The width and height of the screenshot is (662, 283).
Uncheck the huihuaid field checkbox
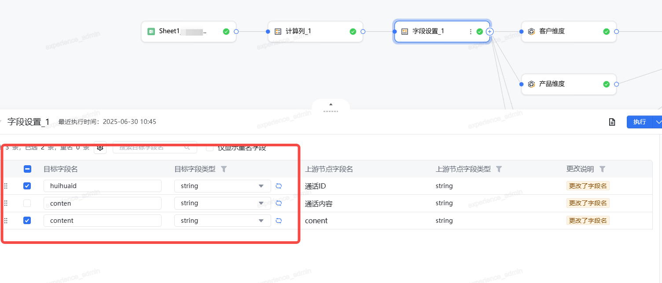(x=27, y=186)
